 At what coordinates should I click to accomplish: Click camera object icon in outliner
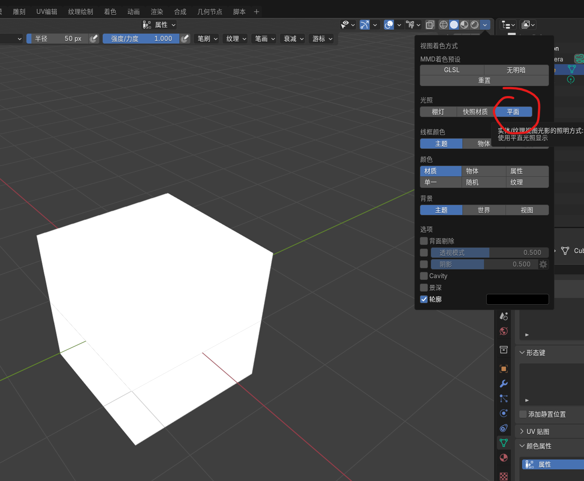(579, 59)
